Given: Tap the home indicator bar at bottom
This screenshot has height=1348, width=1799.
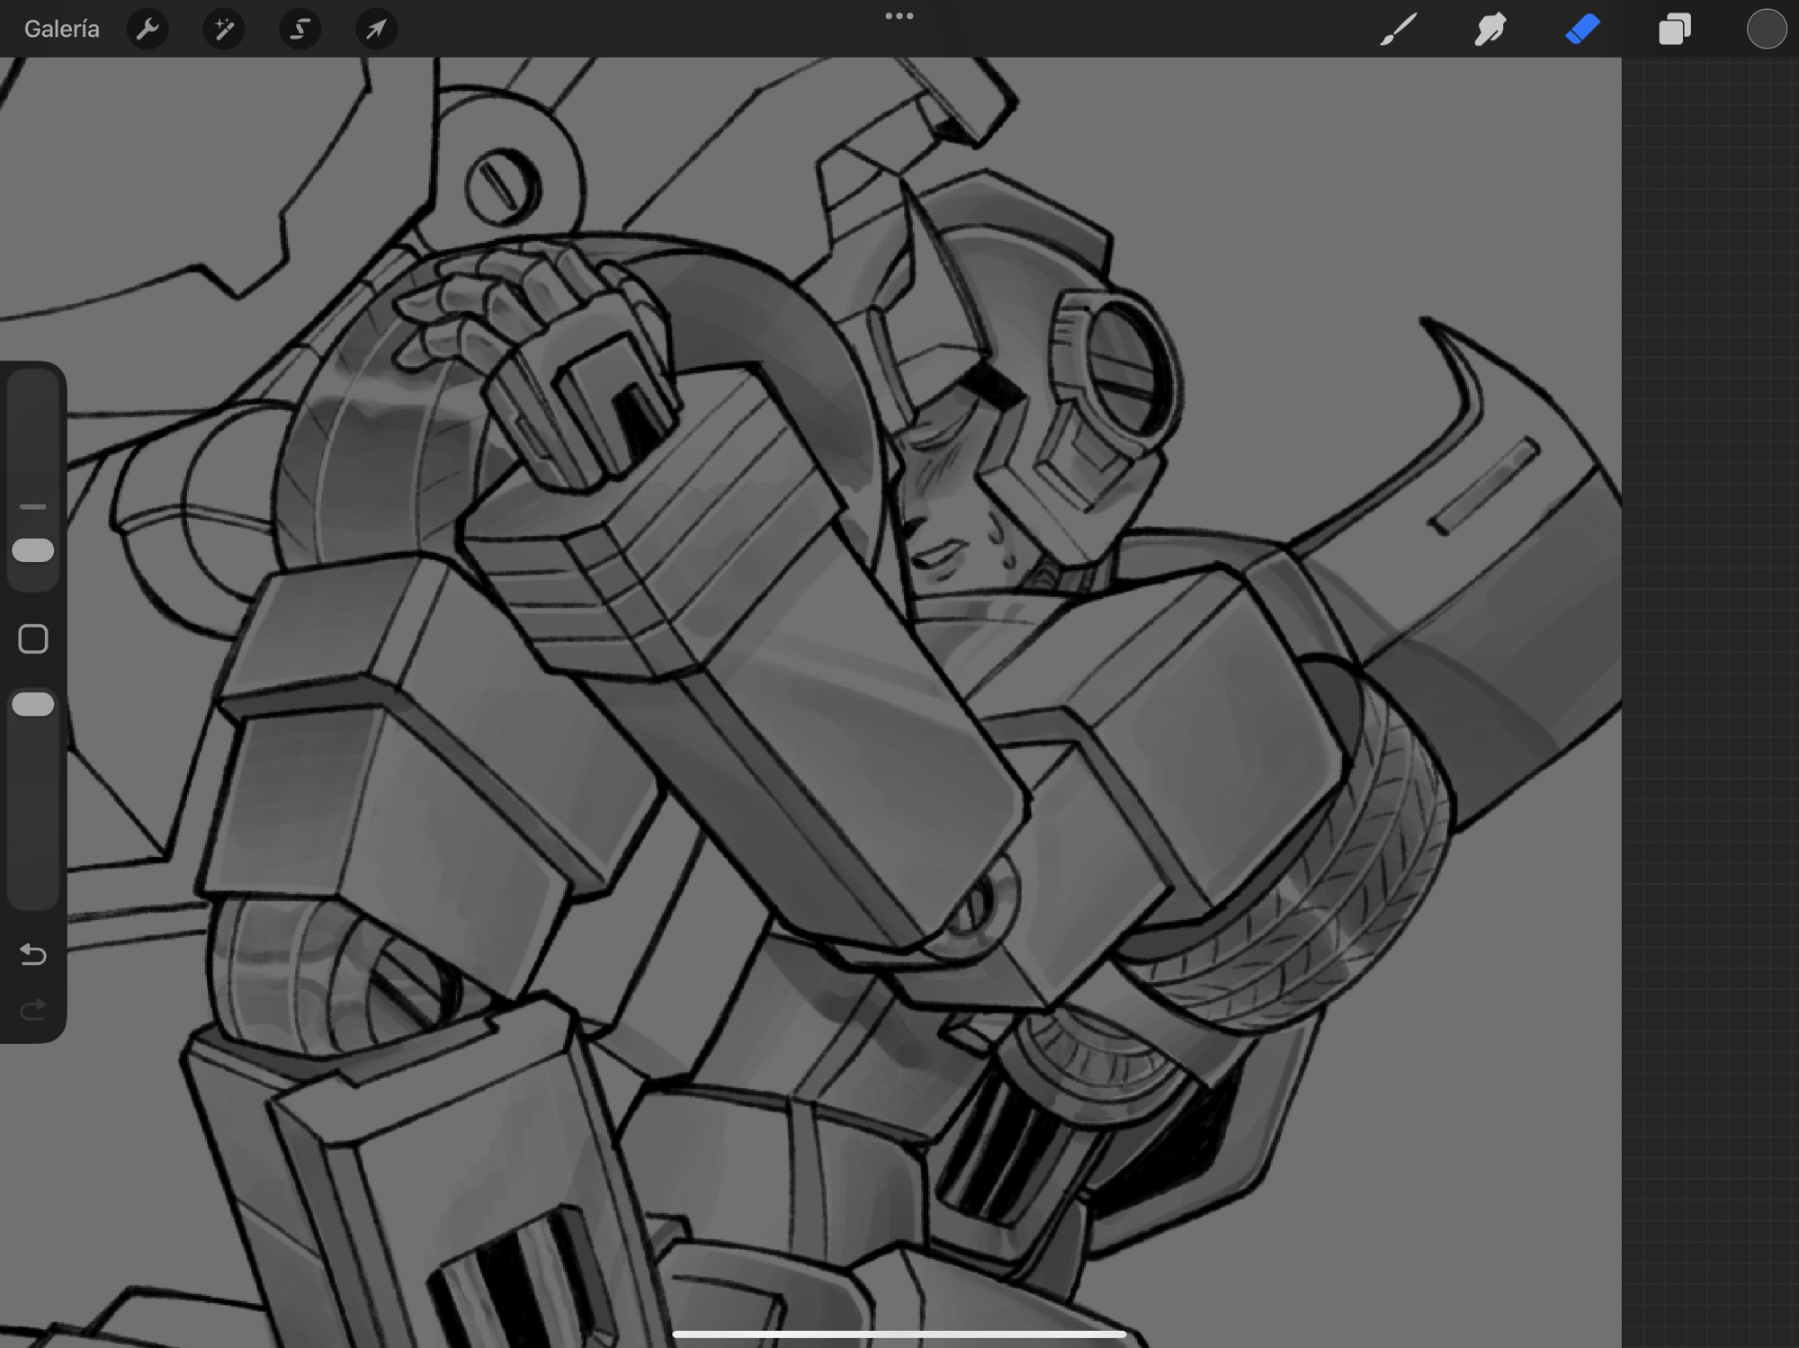Looking at the screenshot, I should pos(899,1335).
